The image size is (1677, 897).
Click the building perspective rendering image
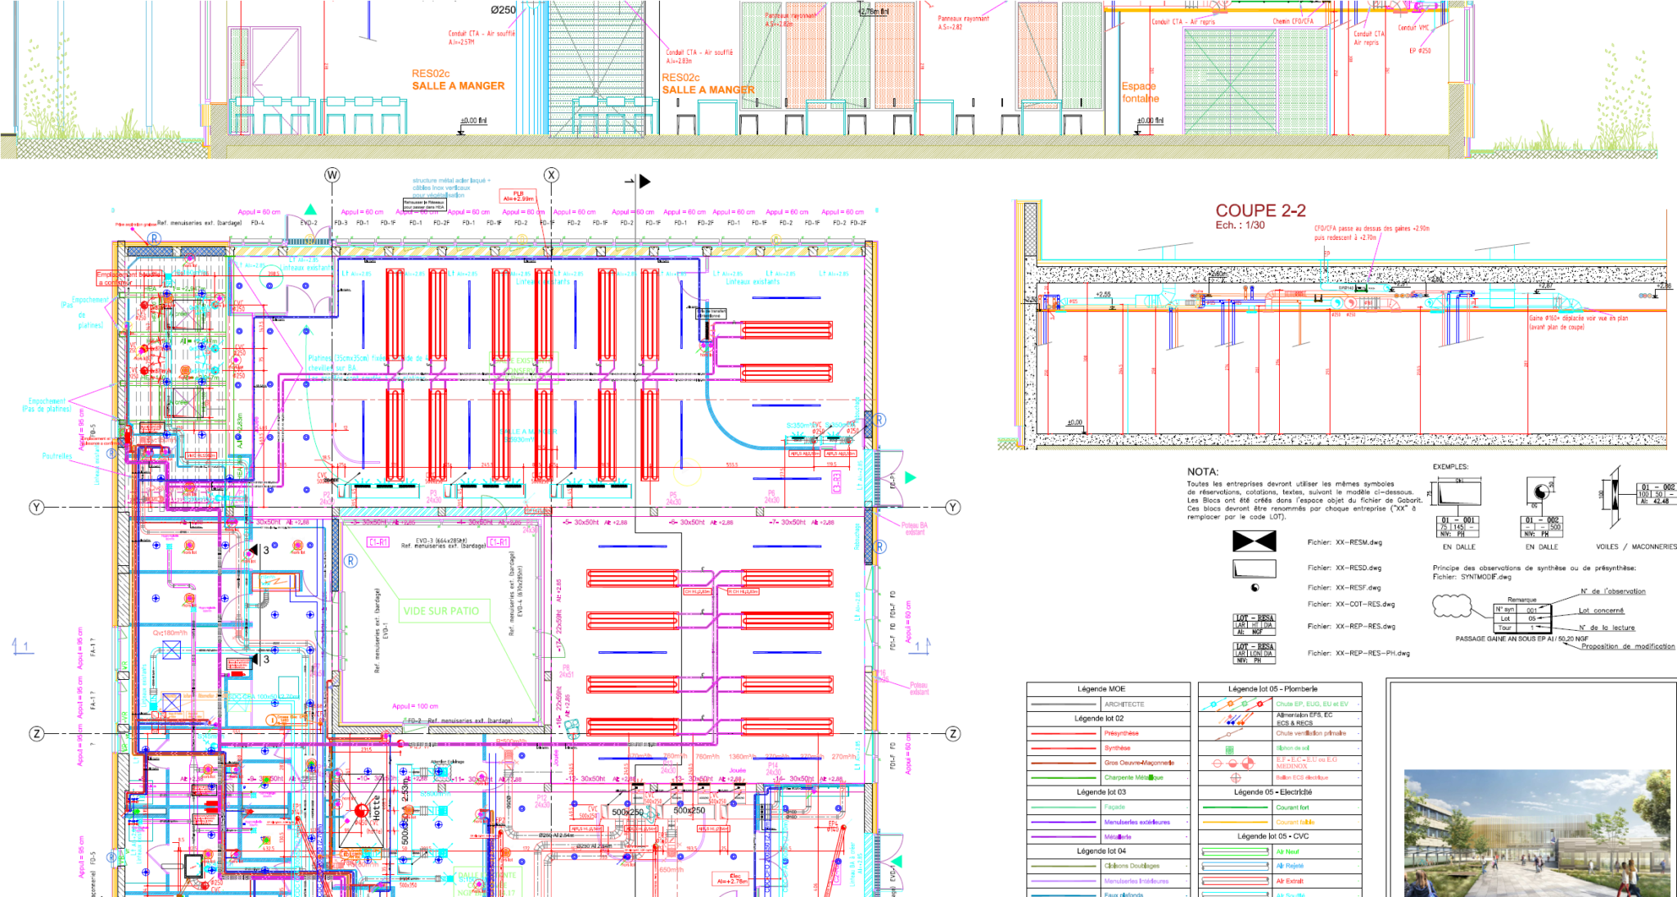click(1537, 833)
